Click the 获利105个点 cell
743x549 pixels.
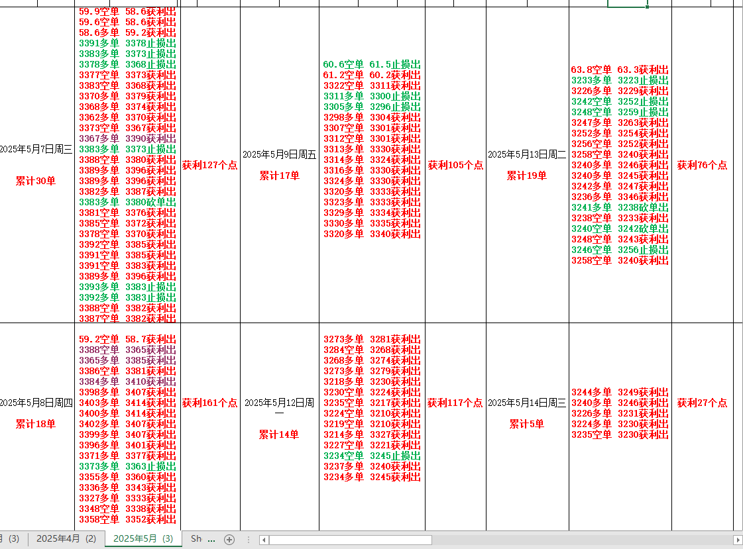point(456,165)
